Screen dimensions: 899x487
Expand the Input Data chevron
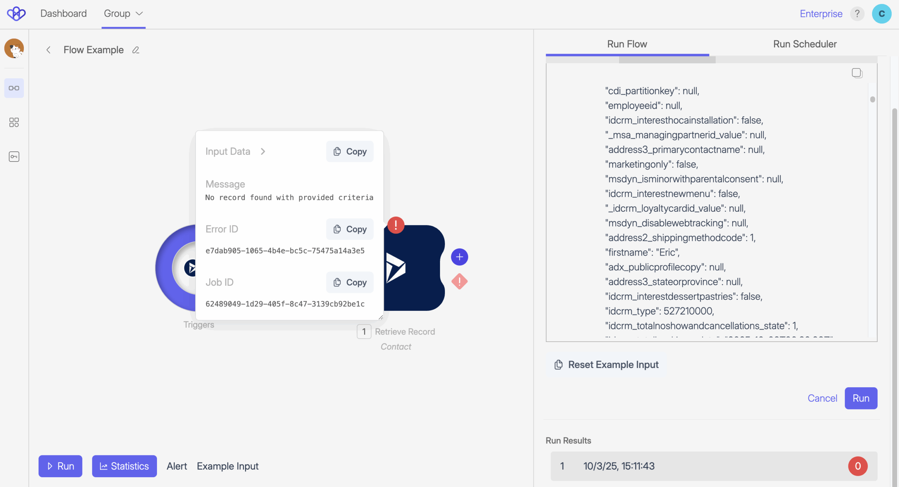pos(263,151)
